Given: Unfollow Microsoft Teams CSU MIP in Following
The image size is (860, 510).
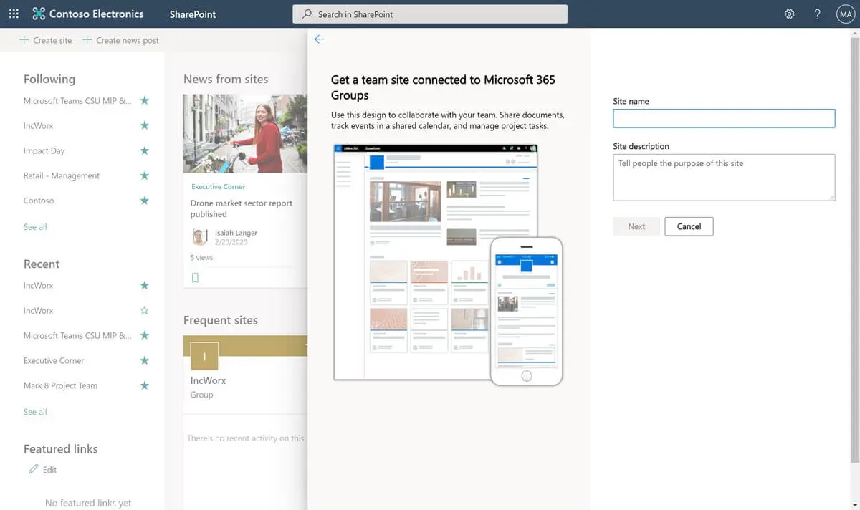Looking at the screenshot, I should (x=144, y=101).
